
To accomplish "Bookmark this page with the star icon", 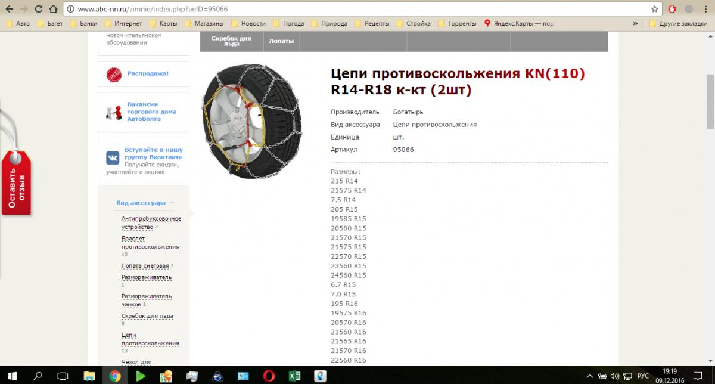I will [x=655, y=10].
